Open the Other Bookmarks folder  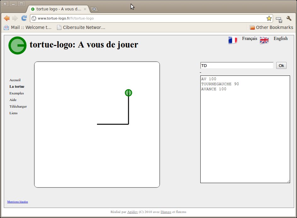click(271, 27)
